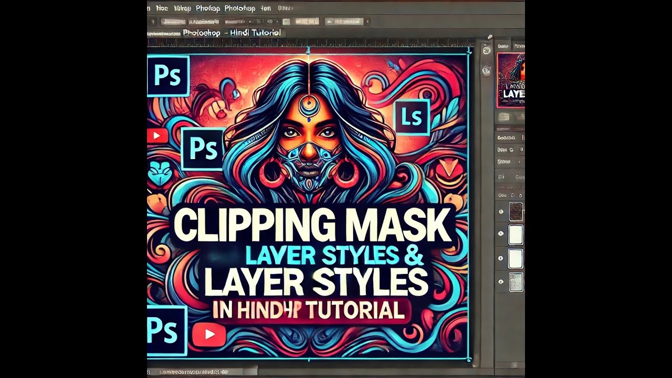The height and width of the screenshot is (378, 672).
Task: Select the dark textured top layer thumbnail
Action: pyautogui.click(x=516, y=212)
